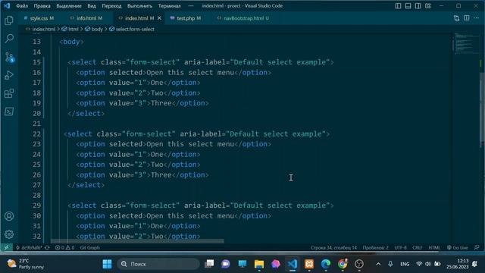Toggle bottom panel layout icon
This screenshot has width=485, height=273.
tap(408, 6)
